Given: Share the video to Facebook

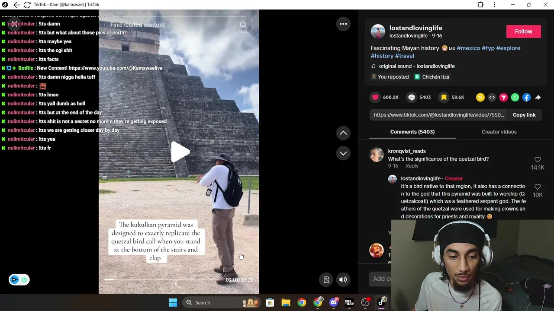Looking at the screenshot, I should (526, 98).
